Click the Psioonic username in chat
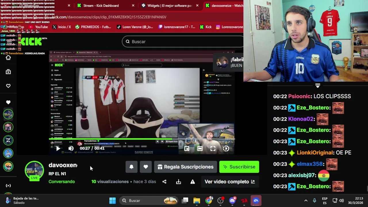 (299, 96)
